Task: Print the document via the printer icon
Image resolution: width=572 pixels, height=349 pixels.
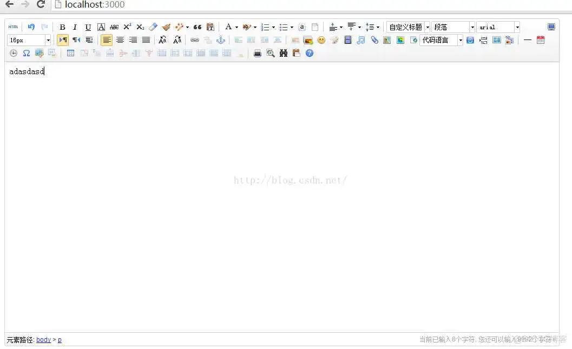Action: point(258,53)
